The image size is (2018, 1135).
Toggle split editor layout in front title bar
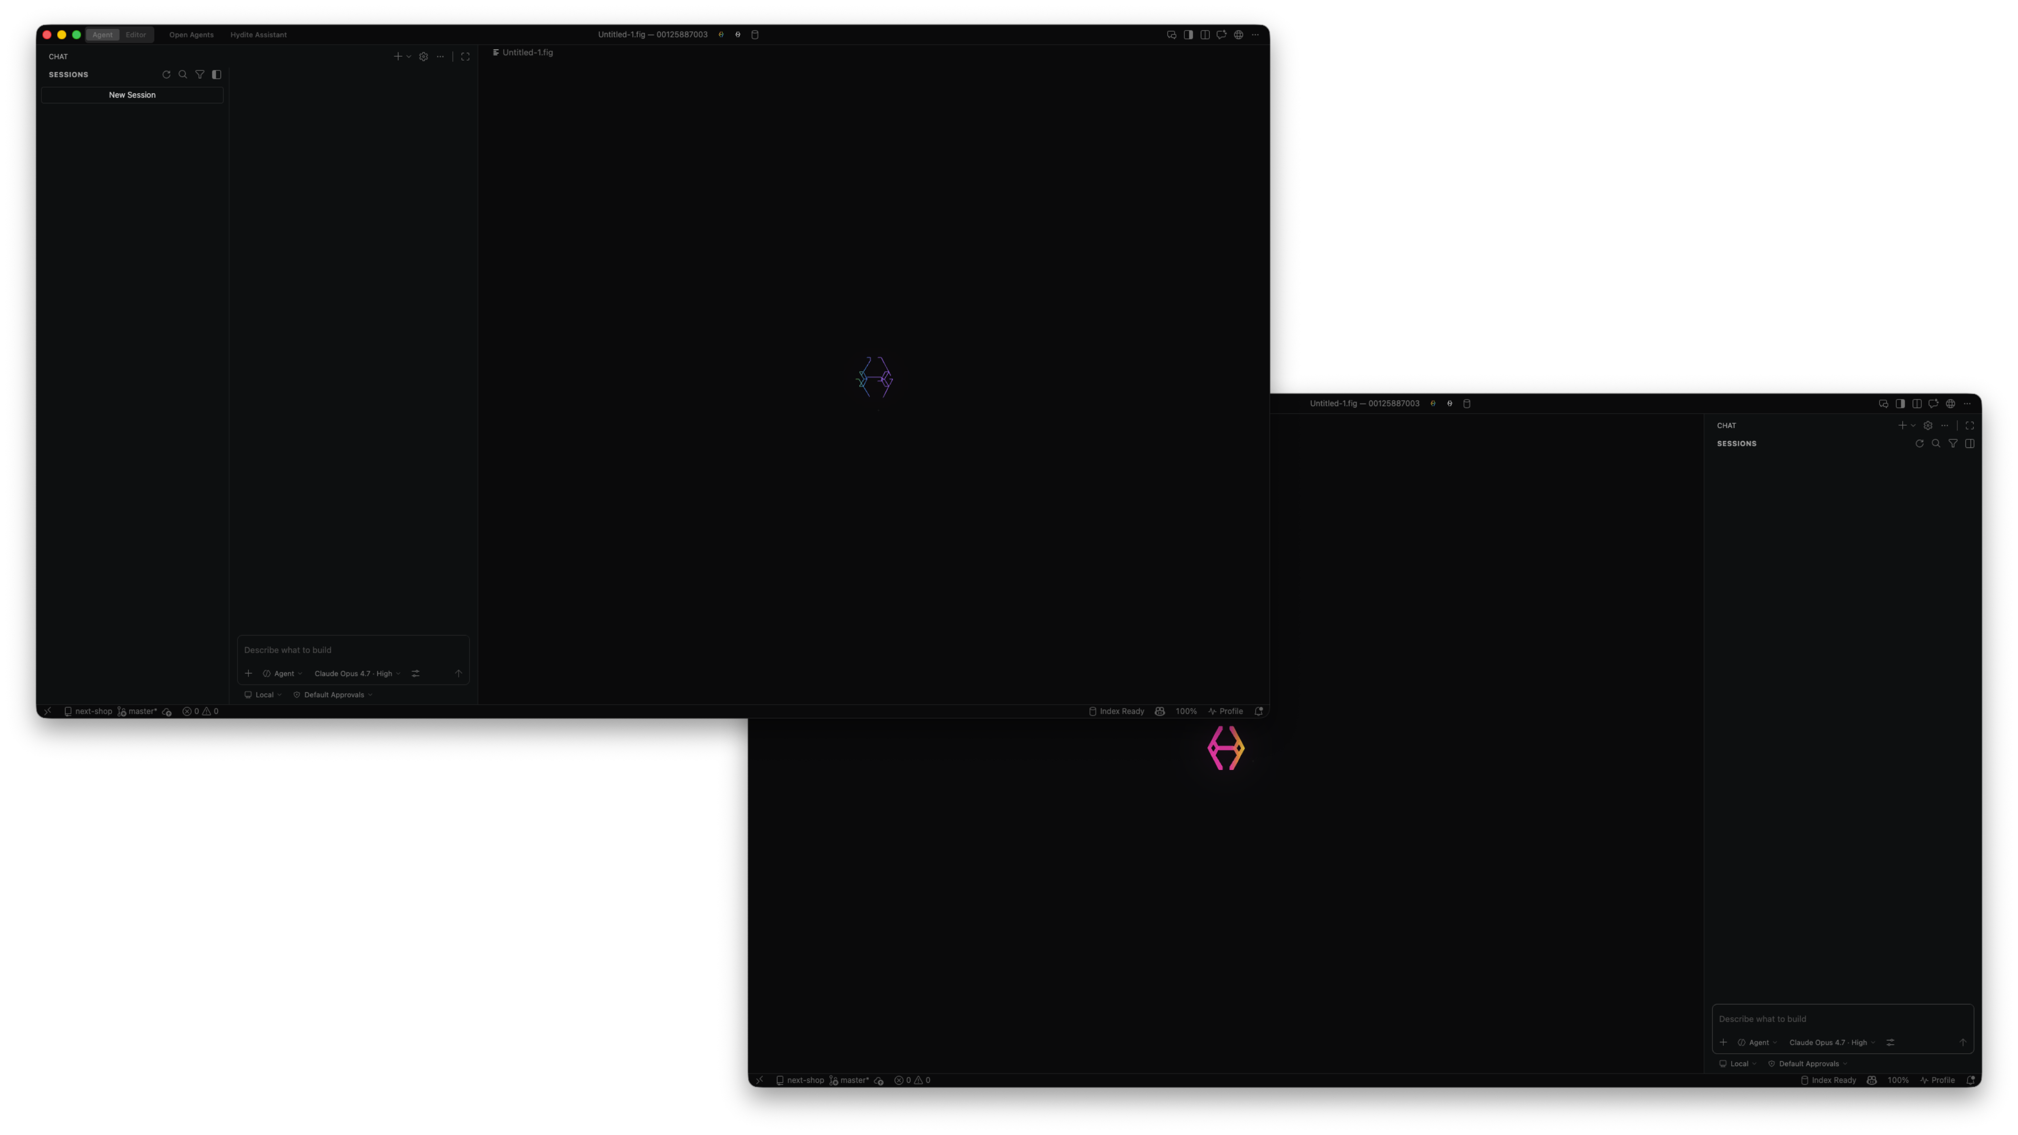1205,34
